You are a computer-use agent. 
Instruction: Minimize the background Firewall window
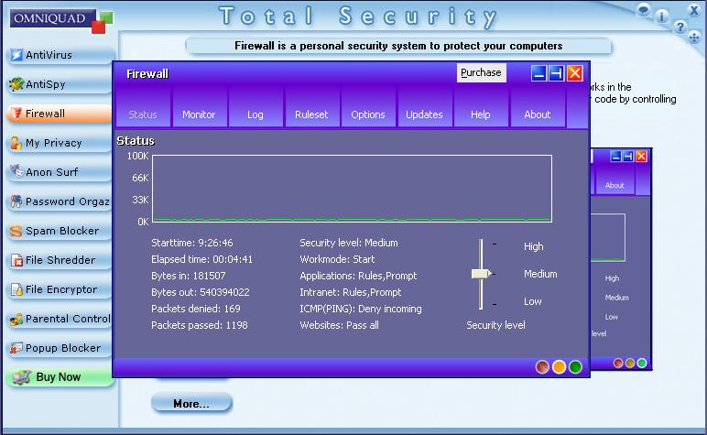pos(615,157)
